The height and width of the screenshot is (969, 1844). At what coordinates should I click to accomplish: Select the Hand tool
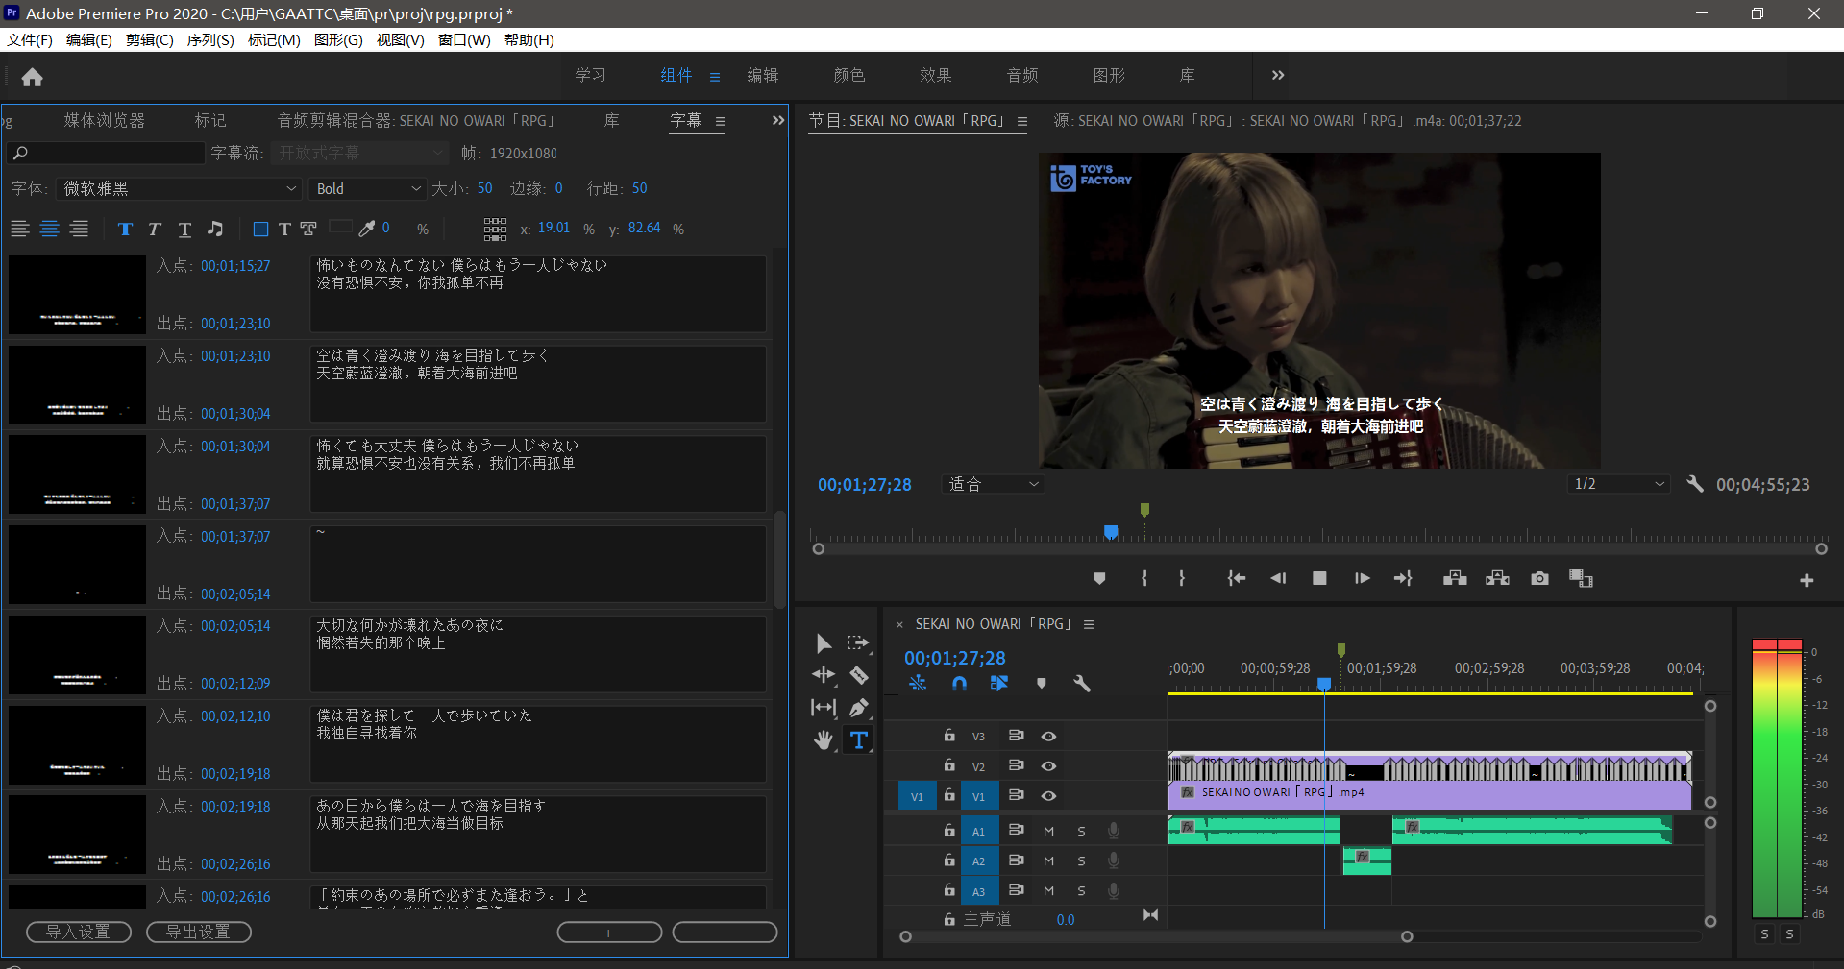(824, 740)
